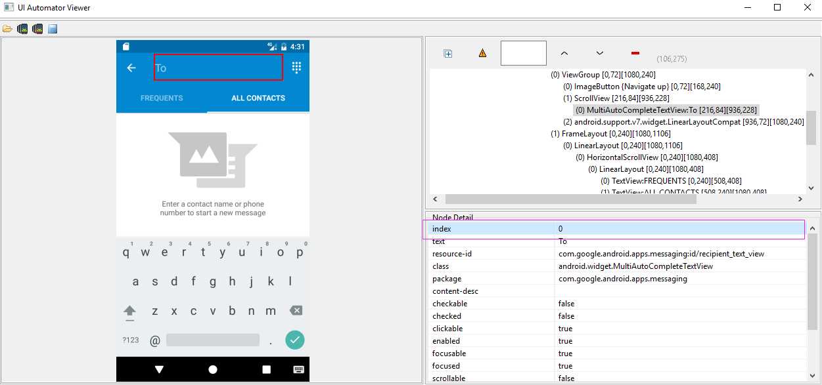Click the keyboard switcher icon in the nav bar

tap(298, 370)
